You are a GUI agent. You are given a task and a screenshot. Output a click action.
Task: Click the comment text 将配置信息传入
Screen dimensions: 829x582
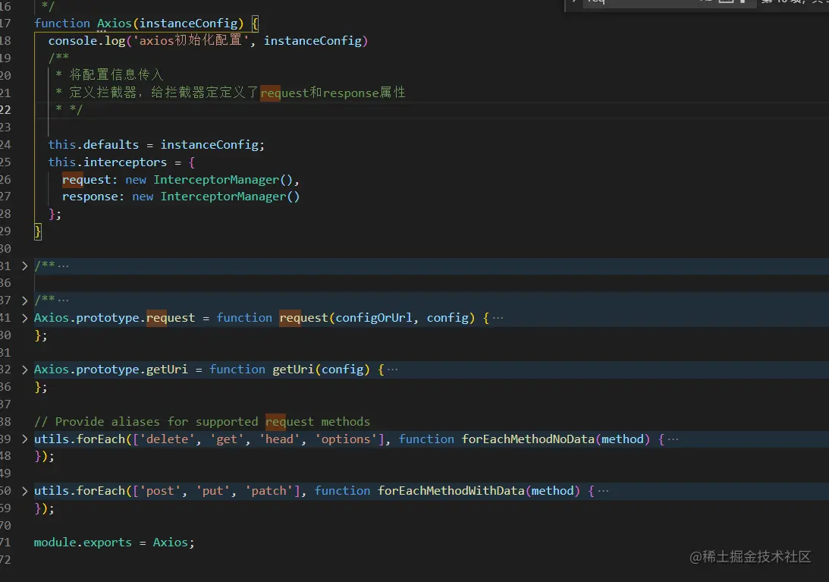pos(116,74)
